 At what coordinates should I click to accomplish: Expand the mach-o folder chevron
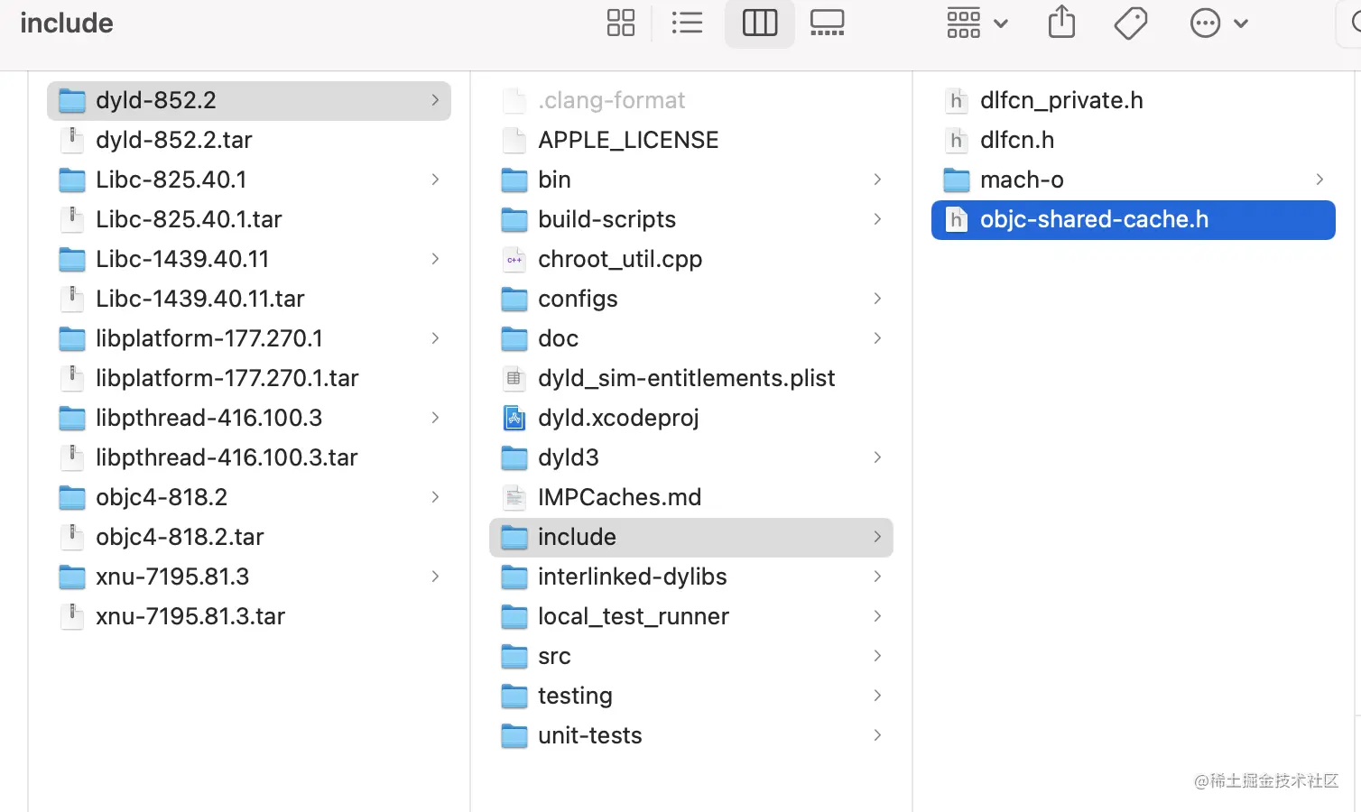tap(1319, 180)
